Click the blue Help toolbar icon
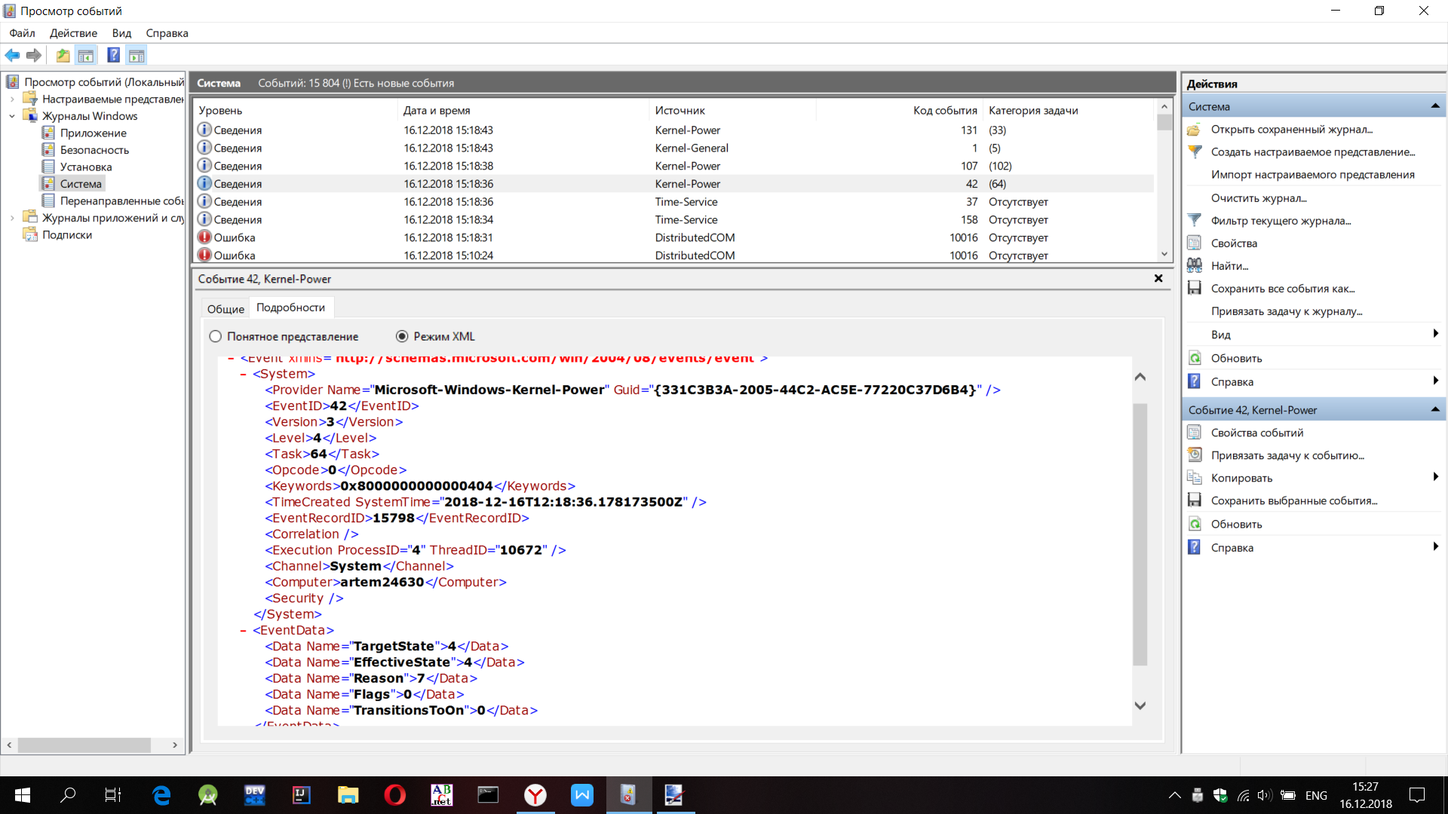The width and height of the screenshot is (1448, 814). [114, 55]
